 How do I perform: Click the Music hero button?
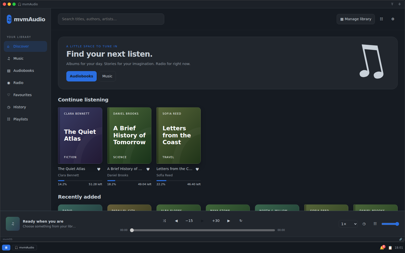pos(107,76)
